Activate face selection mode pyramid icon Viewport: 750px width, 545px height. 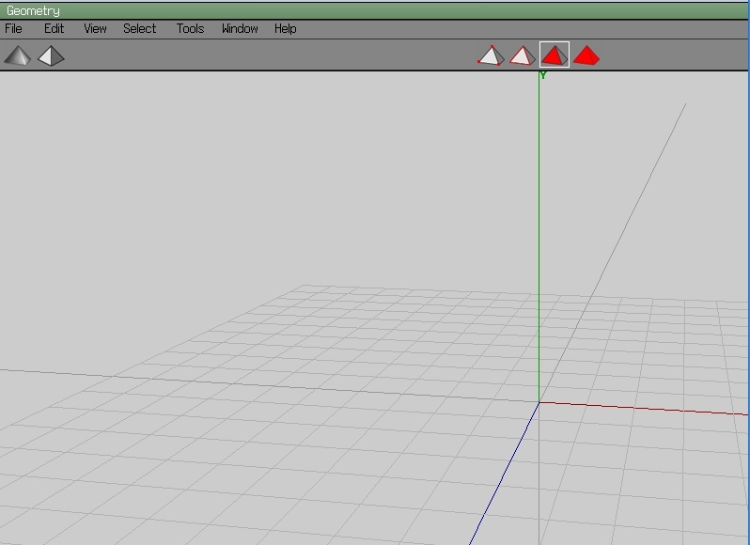[x=555, y=54]
